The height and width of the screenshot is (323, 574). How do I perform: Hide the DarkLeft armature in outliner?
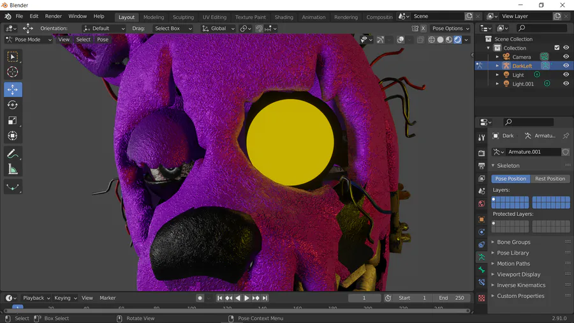[x=566, y=66]
